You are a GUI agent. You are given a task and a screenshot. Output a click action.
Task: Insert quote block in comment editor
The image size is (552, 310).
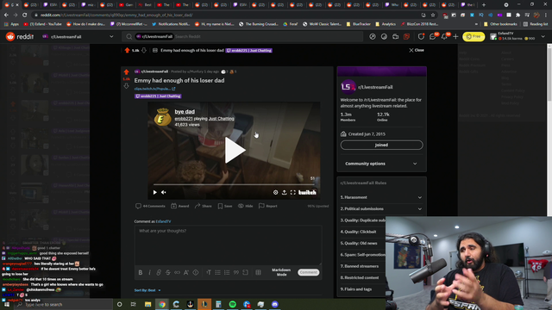click(236, 272)
